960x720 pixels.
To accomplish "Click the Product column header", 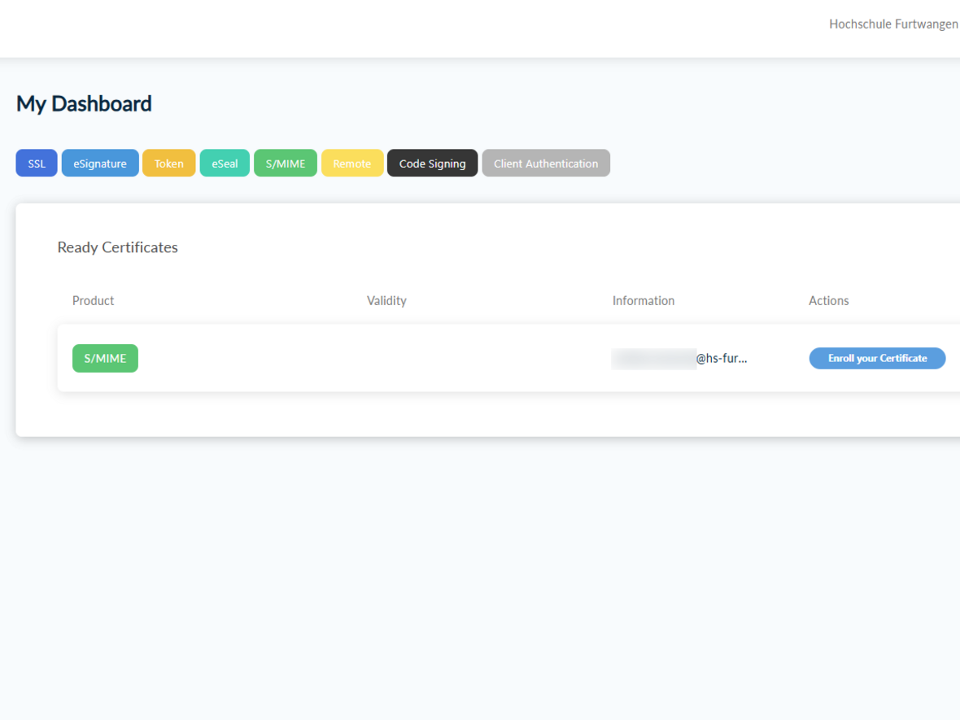I will (93, 301).
